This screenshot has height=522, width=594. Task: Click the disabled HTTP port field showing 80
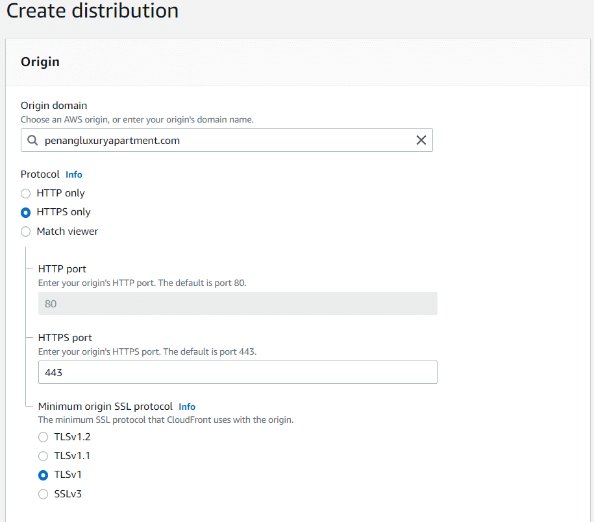[238, 303]
